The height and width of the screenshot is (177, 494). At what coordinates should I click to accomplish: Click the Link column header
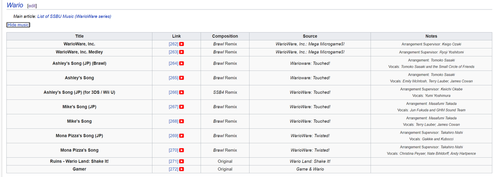(176, 36)
